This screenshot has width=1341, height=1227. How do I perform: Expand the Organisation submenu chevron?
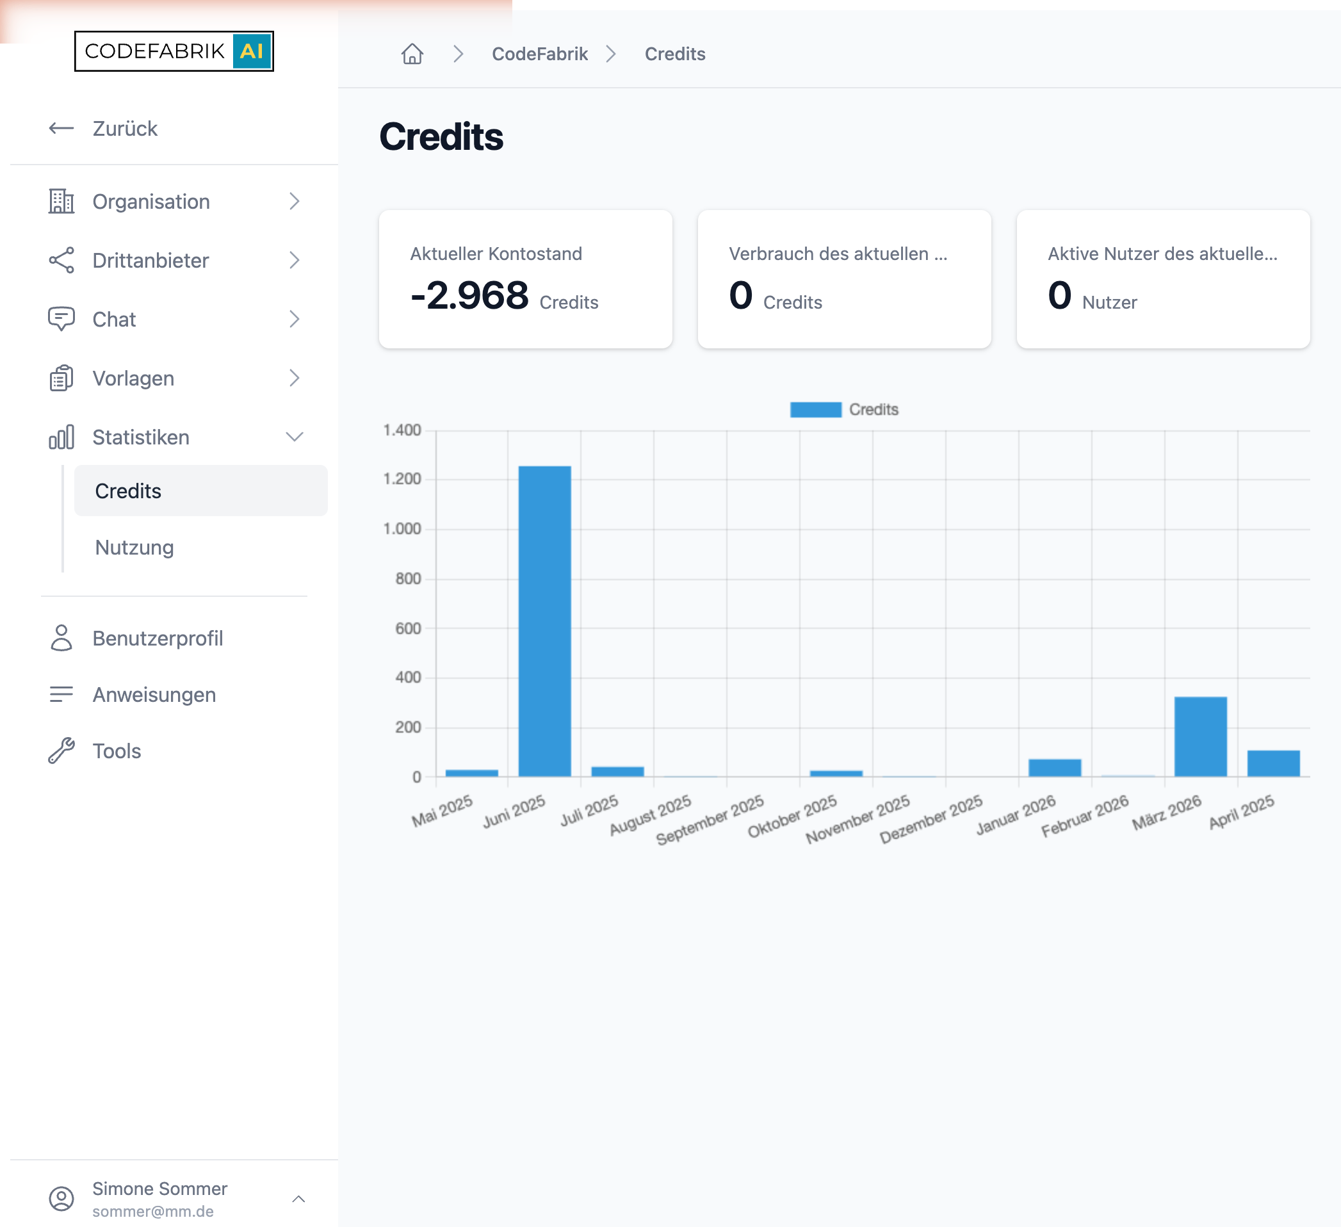click(295, 202)
